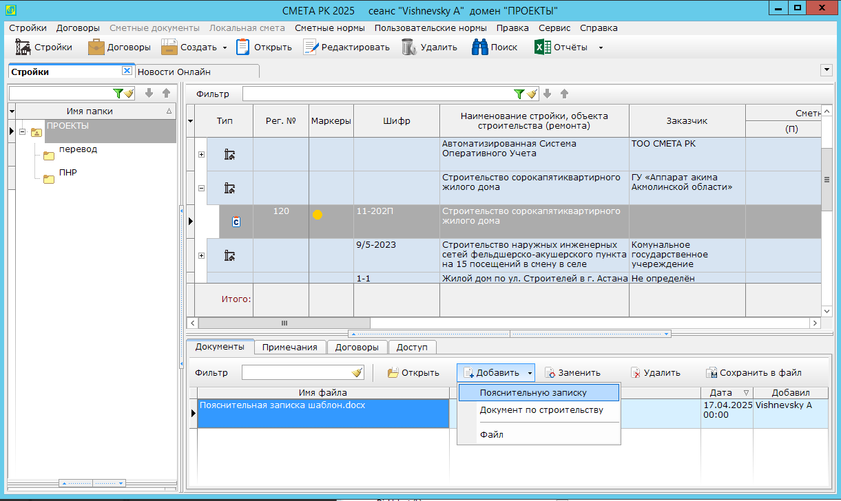Click the yellow marker in row 120
The image size is (841, 501).
coord(318,215)
